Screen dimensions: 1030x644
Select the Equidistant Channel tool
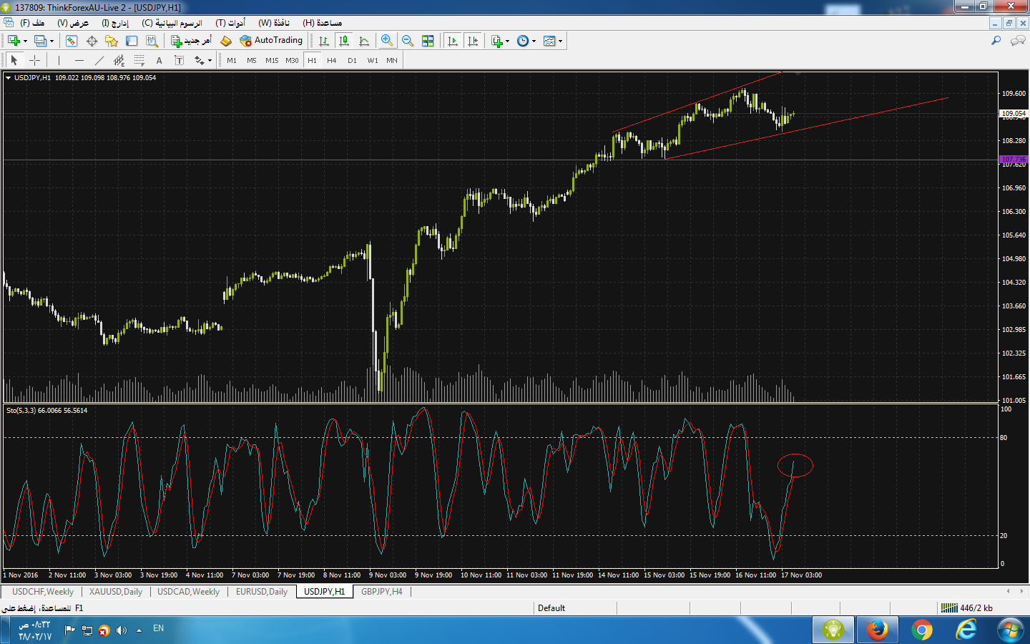(119, 61)
